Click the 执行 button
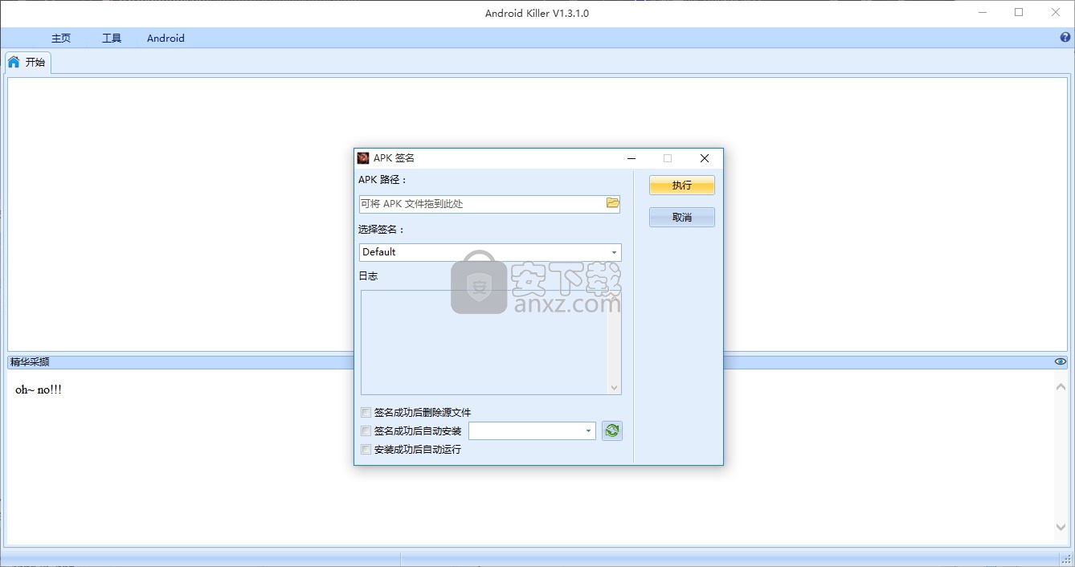1075x567 pixels. coord(682,185)
